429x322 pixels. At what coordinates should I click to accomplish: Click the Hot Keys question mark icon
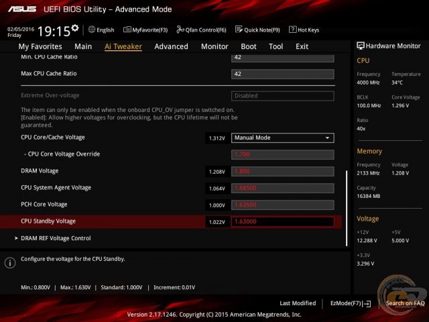pyautogui.click(x=292, y=30)
